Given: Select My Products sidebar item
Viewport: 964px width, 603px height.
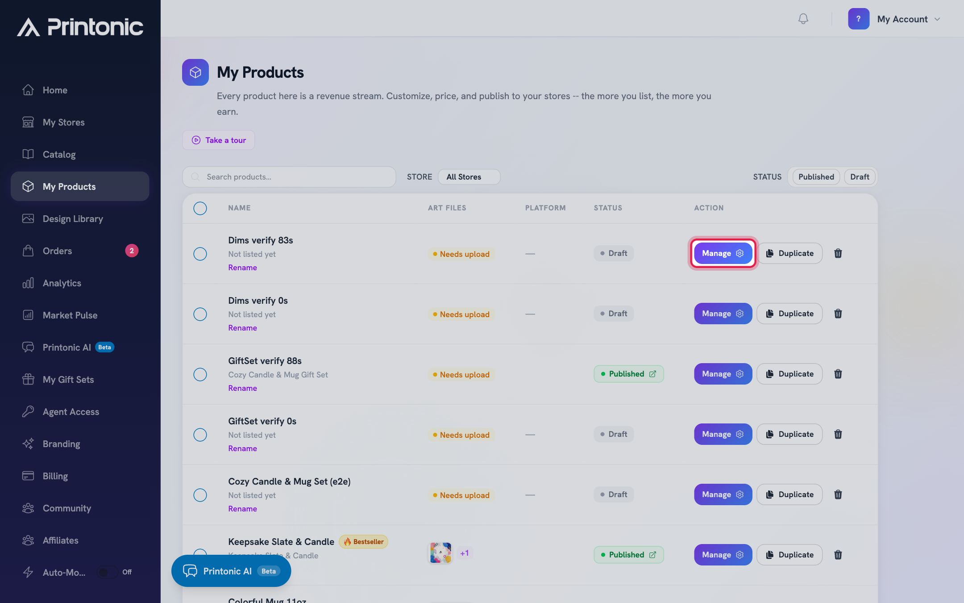Looking at the screenshot, I should point(80,186).
